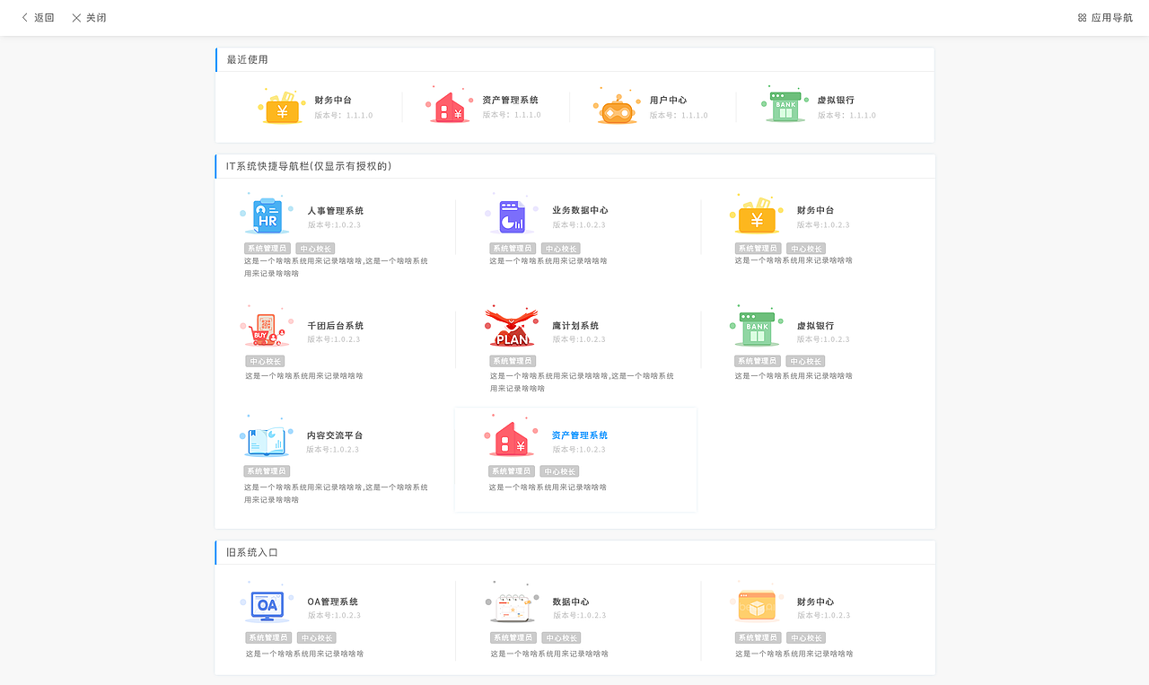Open the OA管理系统 monitor icon
Viewport: 1149px width, 685px height.
click(x=267, y=606)
